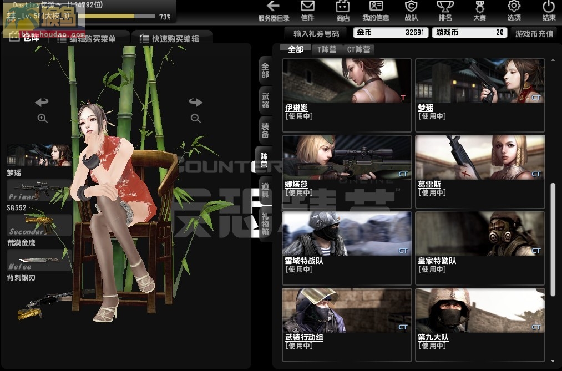562x371 pixels.
Task: Select the vertical 礼物箱 gift box tab
Action: click(x=265, y=224)
